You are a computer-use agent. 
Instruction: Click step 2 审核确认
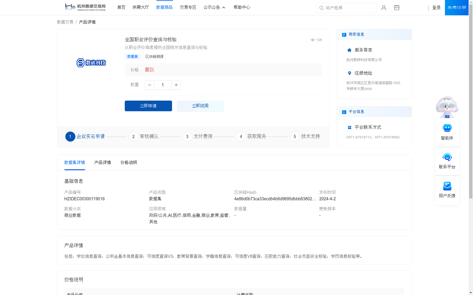[144, 137]
